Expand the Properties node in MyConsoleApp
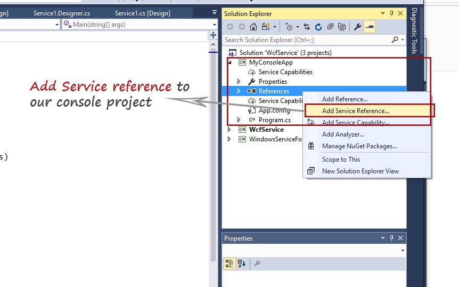459x287 pixels. [x=239, y=82]
